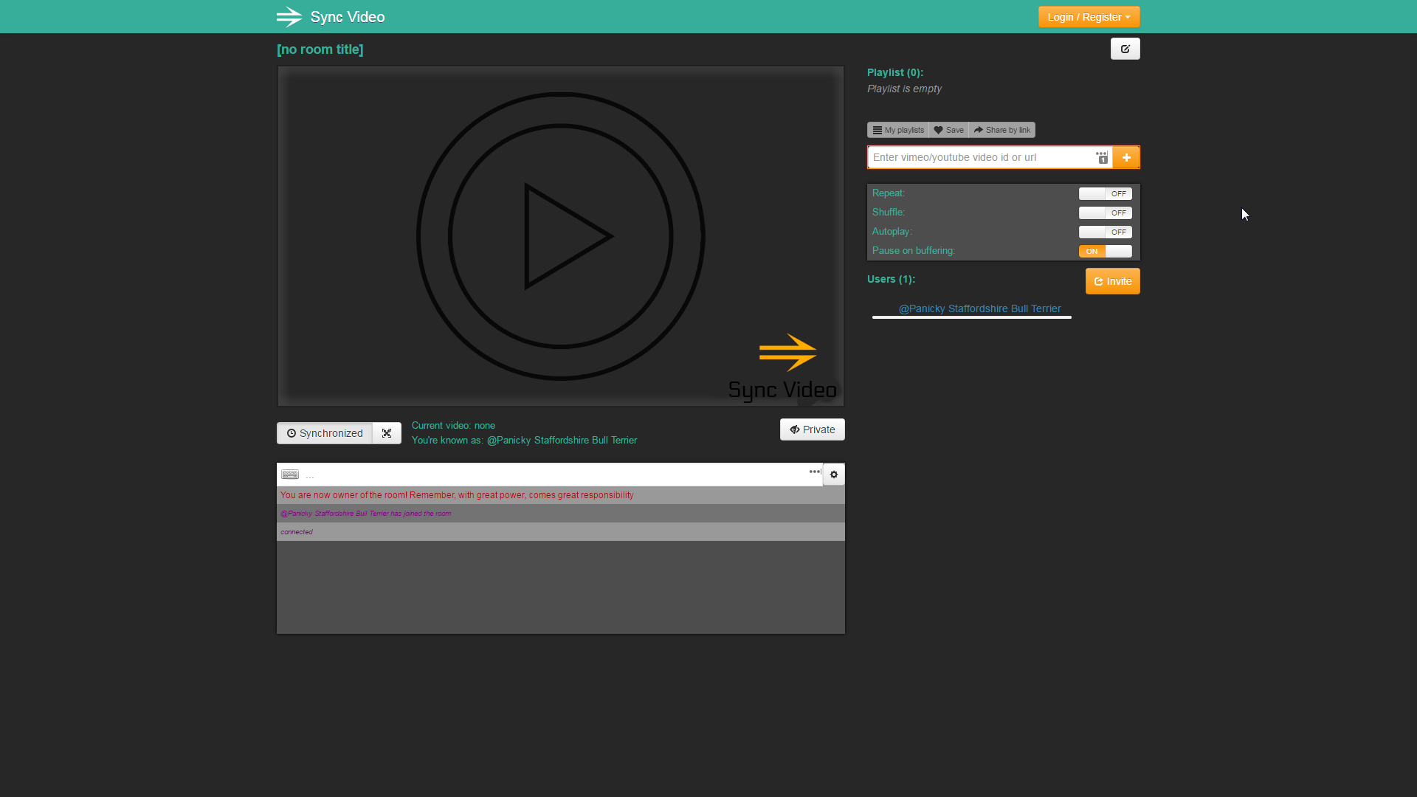Click the '[no room title]' heading
This screenshot has height=797, width=1417.
(320, 49)
